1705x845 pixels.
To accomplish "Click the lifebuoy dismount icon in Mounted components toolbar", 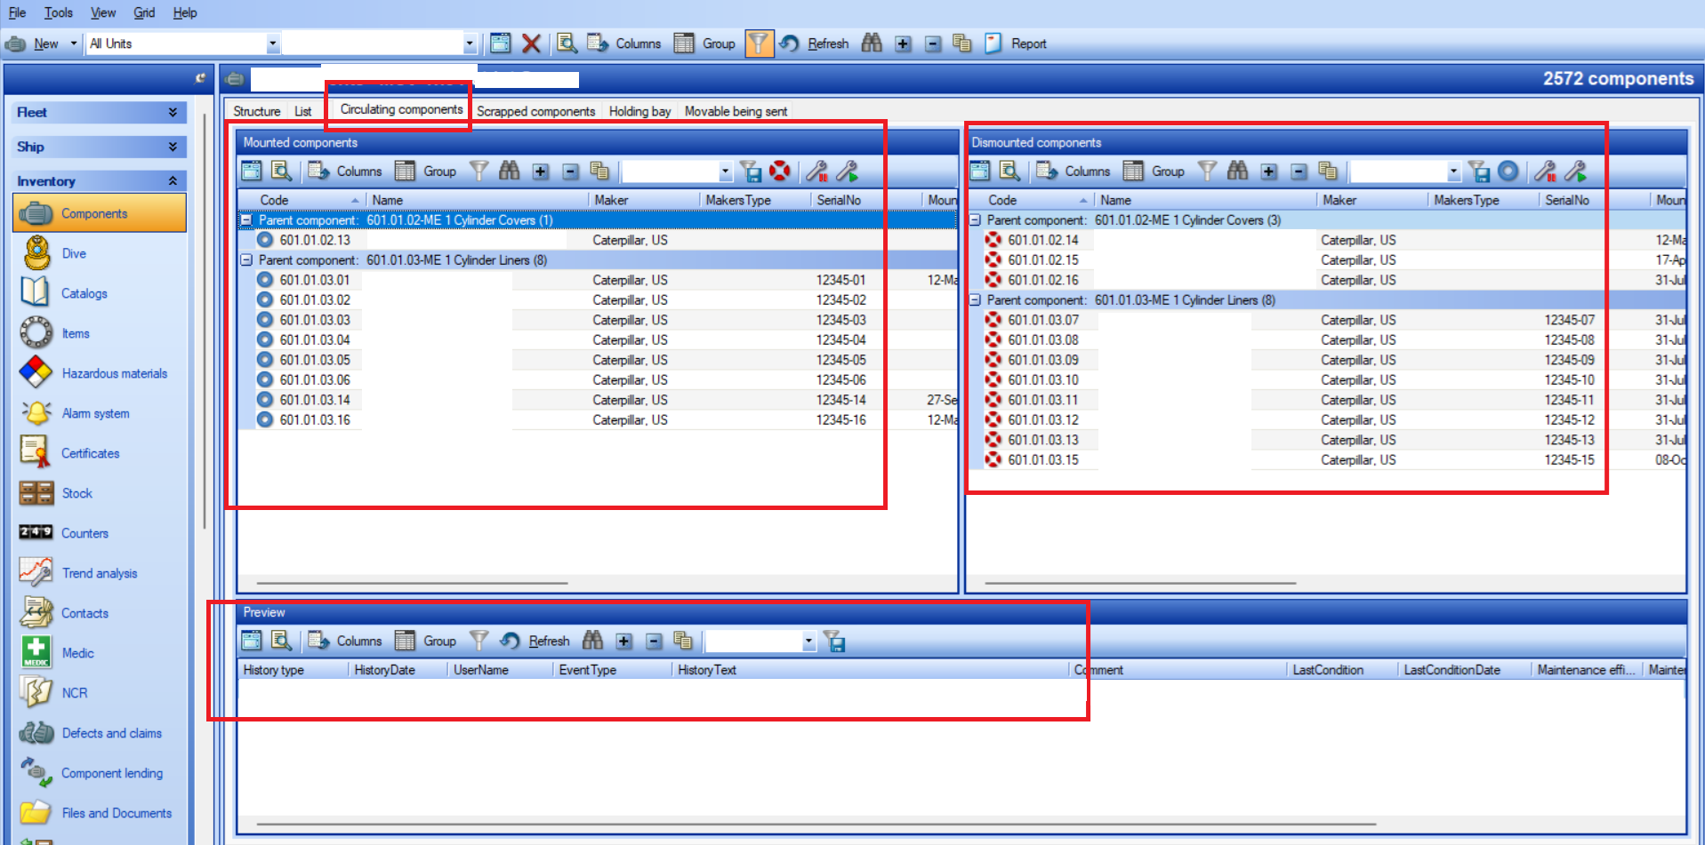I will click(x=780, y=171).
